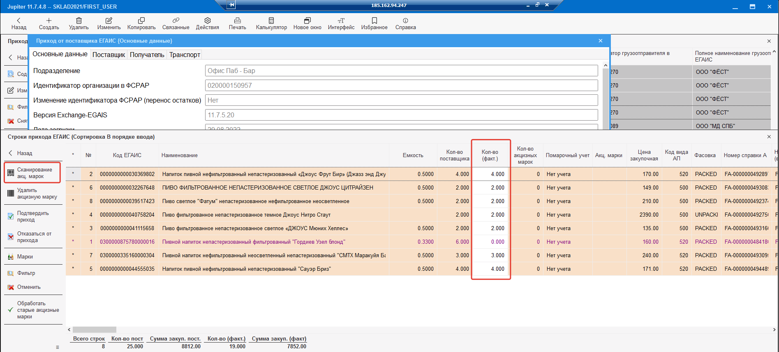
Task: Click the Печать printer icon
Action: (x=238, y=21)
